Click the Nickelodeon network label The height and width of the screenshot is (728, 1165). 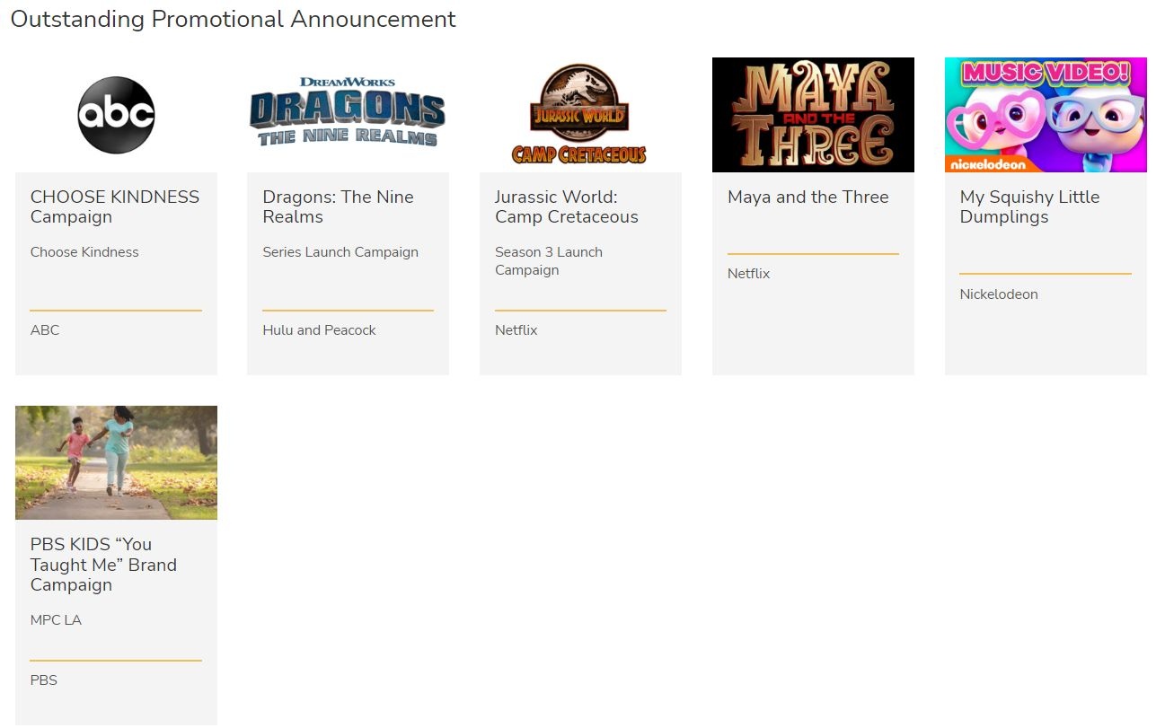998,294
